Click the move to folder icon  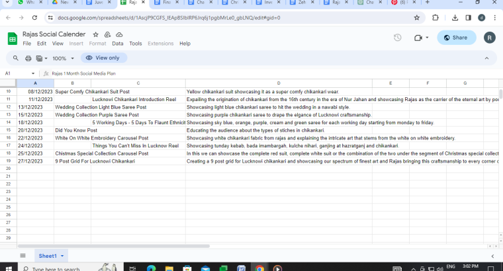(x=107, y=34)
